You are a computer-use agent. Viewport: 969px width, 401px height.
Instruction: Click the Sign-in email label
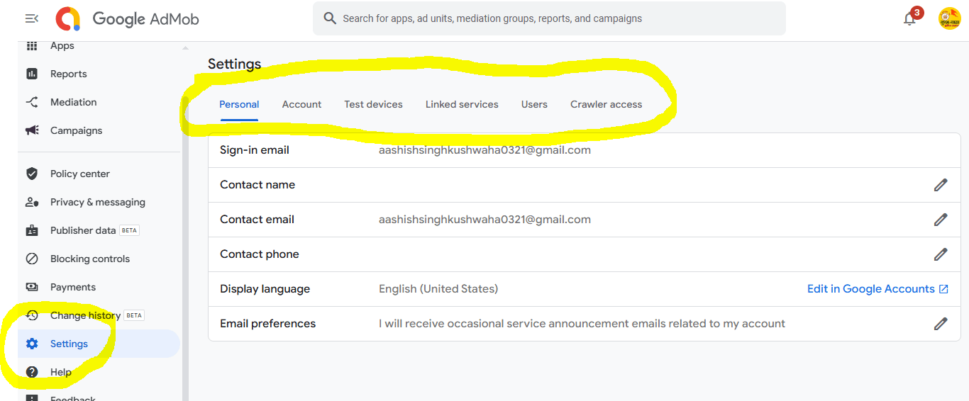255,150
